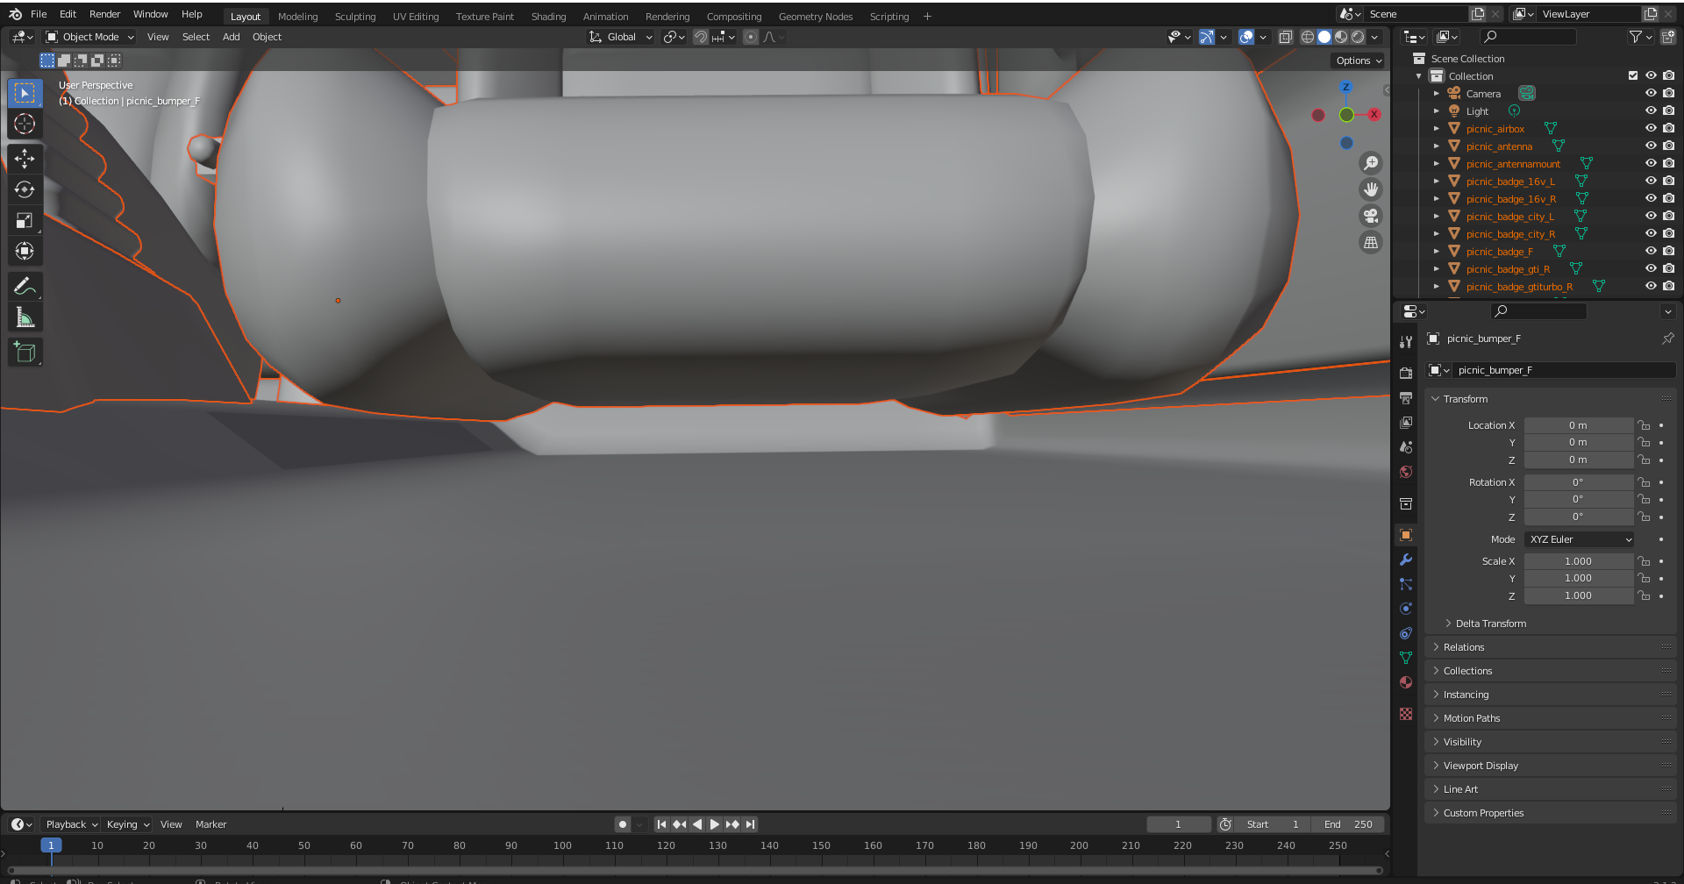The image size is (1684, 884).
Task: Click the 3D Cursor tool
Action: click(25, 124)
